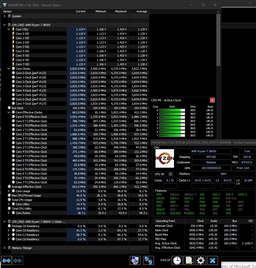Screen dimensions: 256x268
Task: Maximize the HWiNFO64 Sensors Status window
Action: point(203,5)
